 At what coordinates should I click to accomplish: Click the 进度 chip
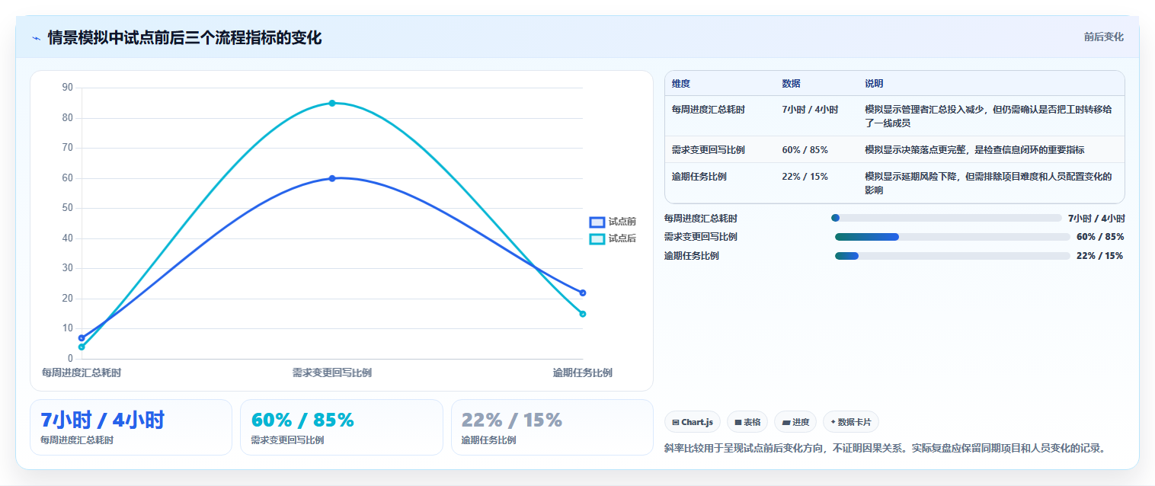click(x=795, y=422)
